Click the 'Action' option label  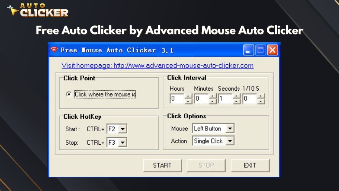pos(179,141)
